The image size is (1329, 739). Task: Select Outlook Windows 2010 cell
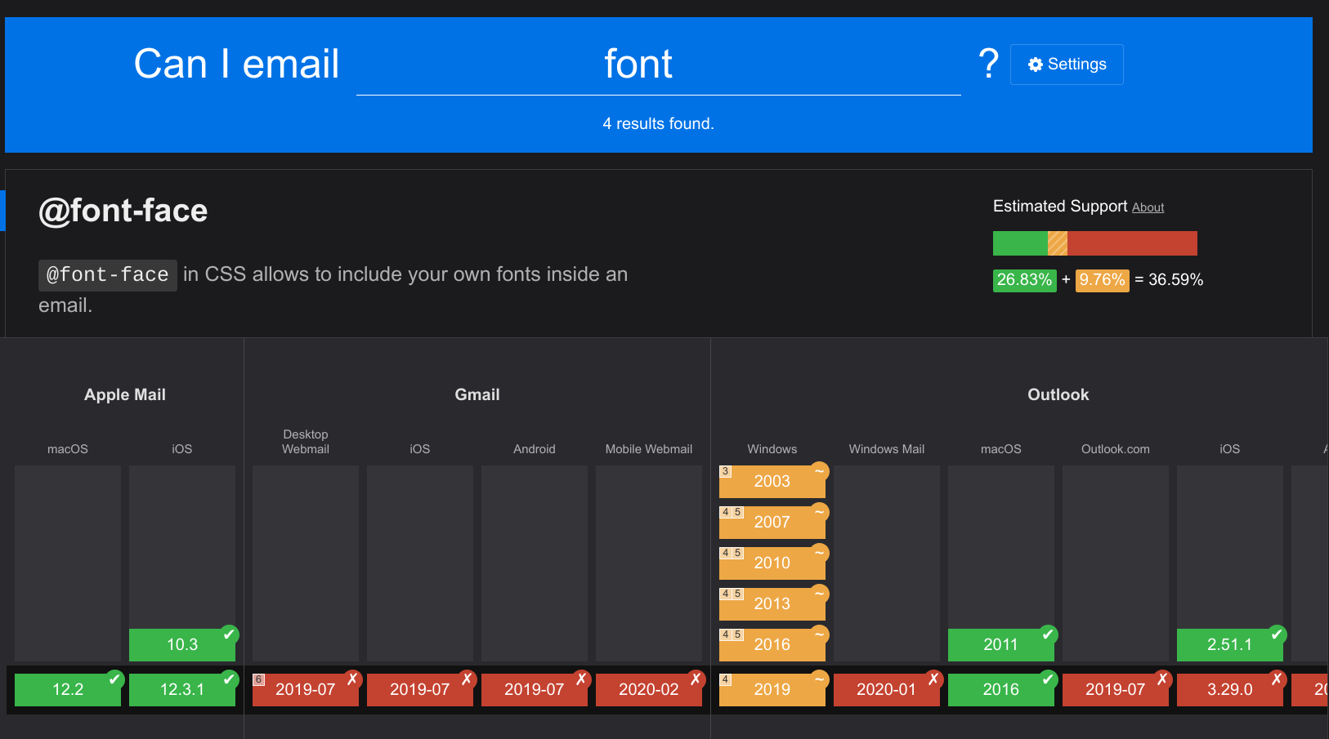[x=772, y=563]
